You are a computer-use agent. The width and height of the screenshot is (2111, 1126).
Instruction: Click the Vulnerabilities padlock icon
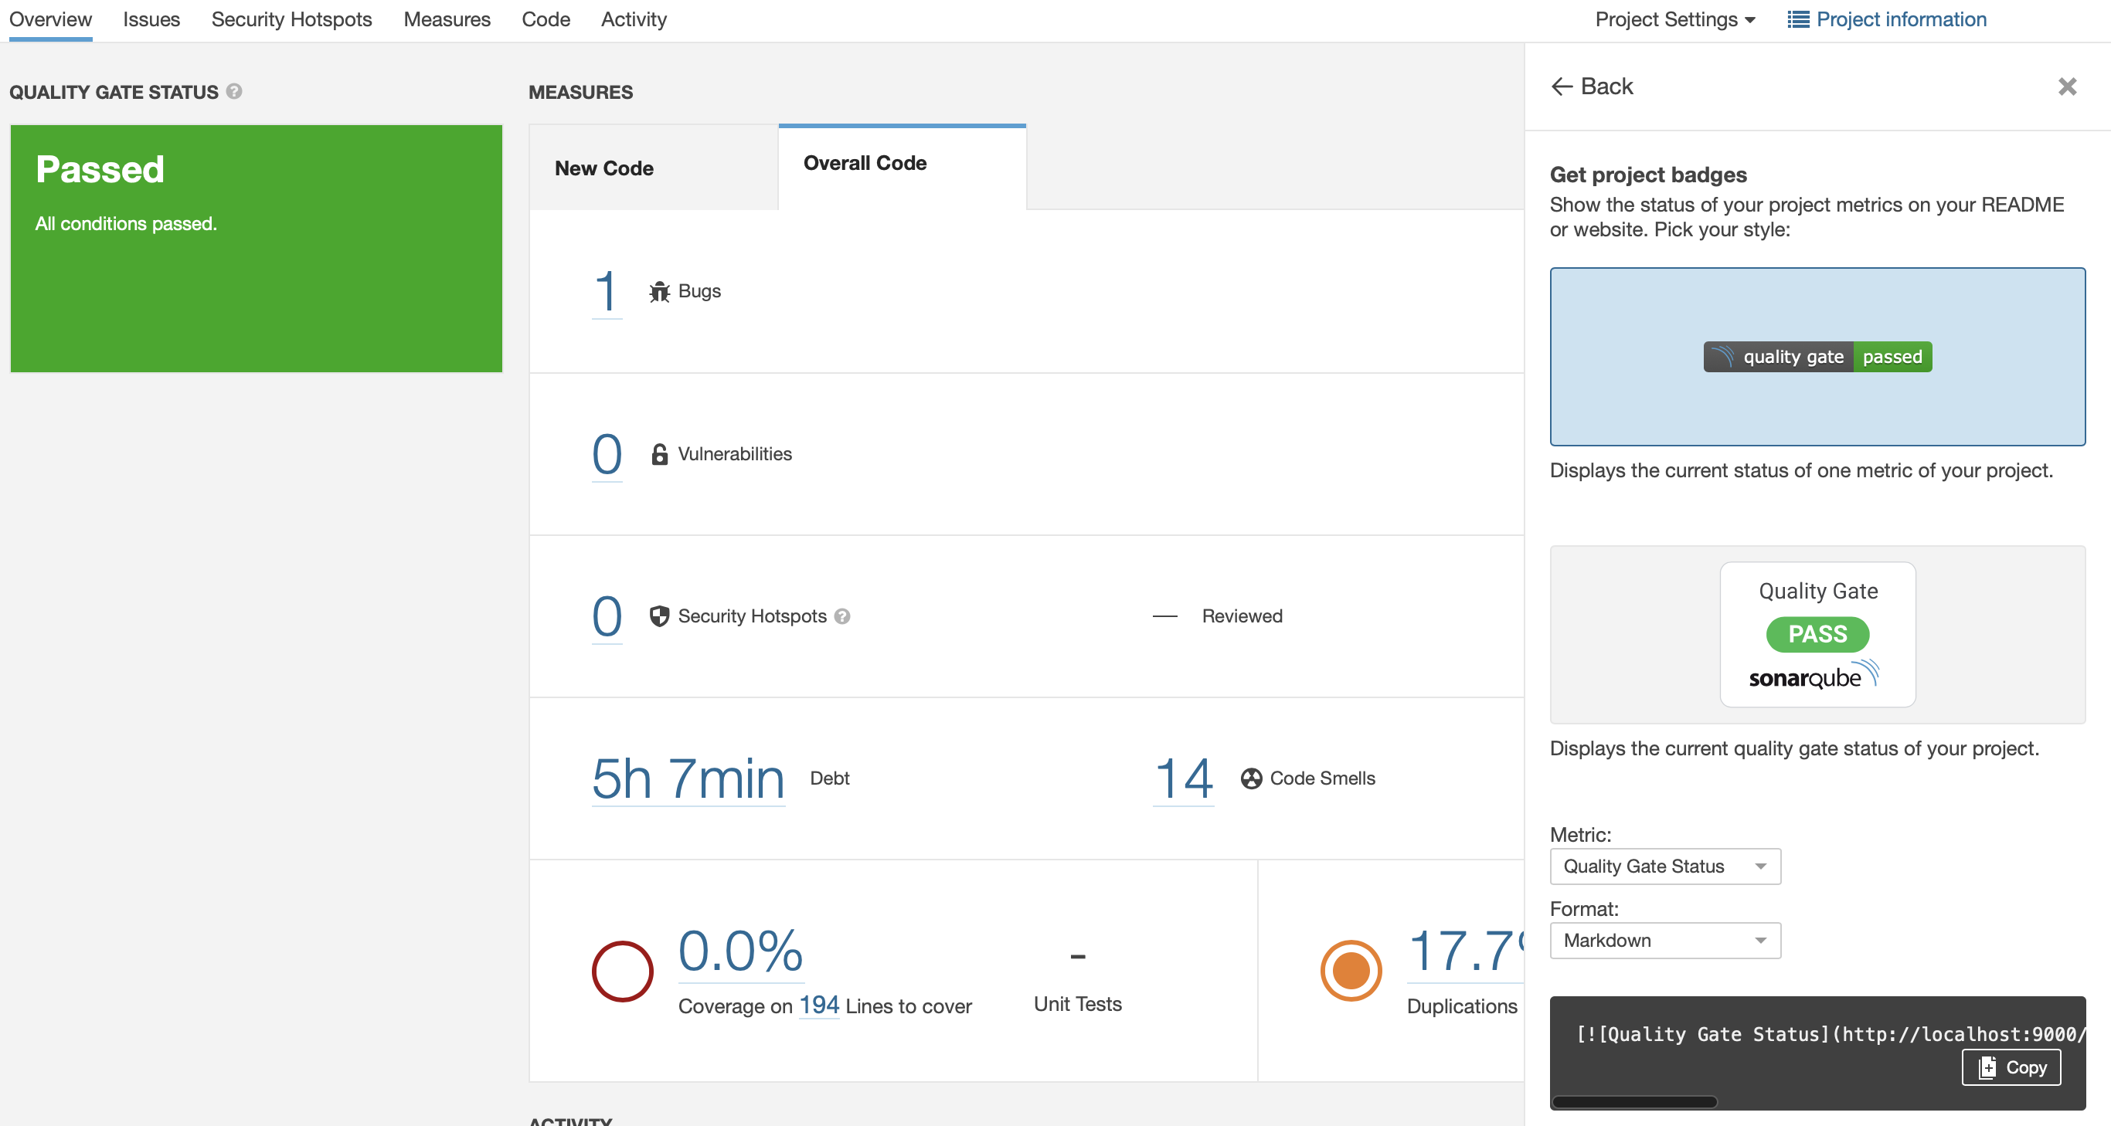(659, 455)
